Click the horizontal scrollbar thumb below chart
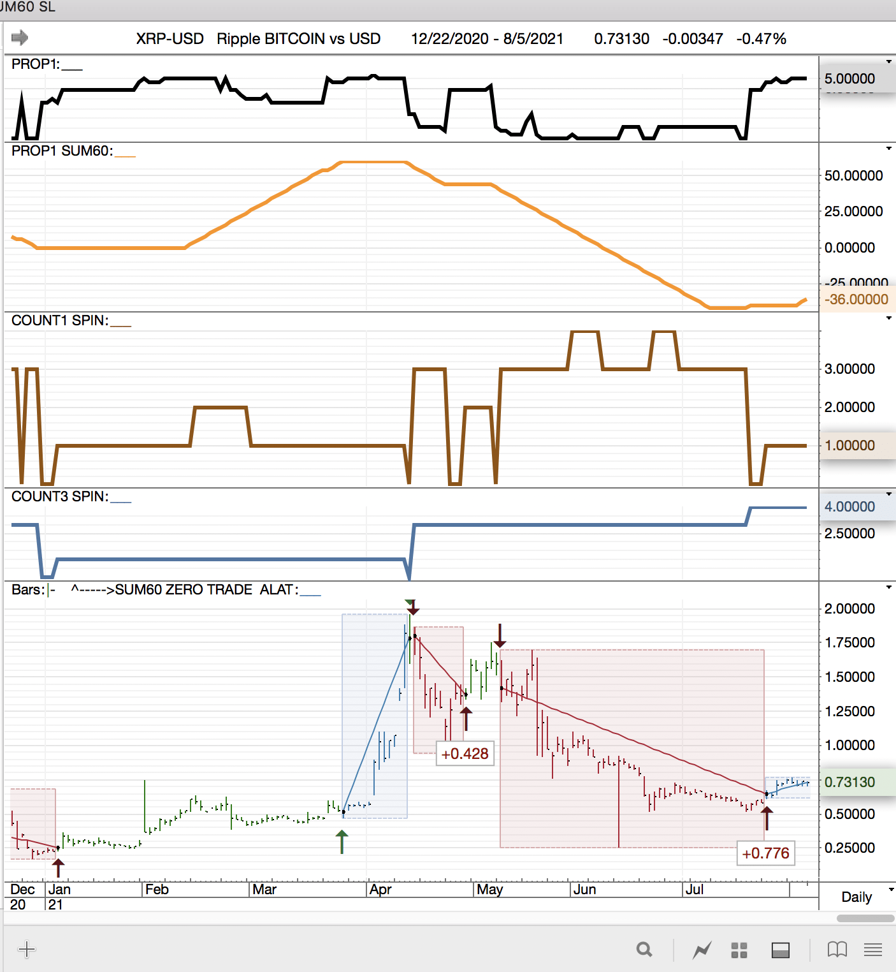The height and width of the screenshot is (972, 896). (x=865, y=918)
